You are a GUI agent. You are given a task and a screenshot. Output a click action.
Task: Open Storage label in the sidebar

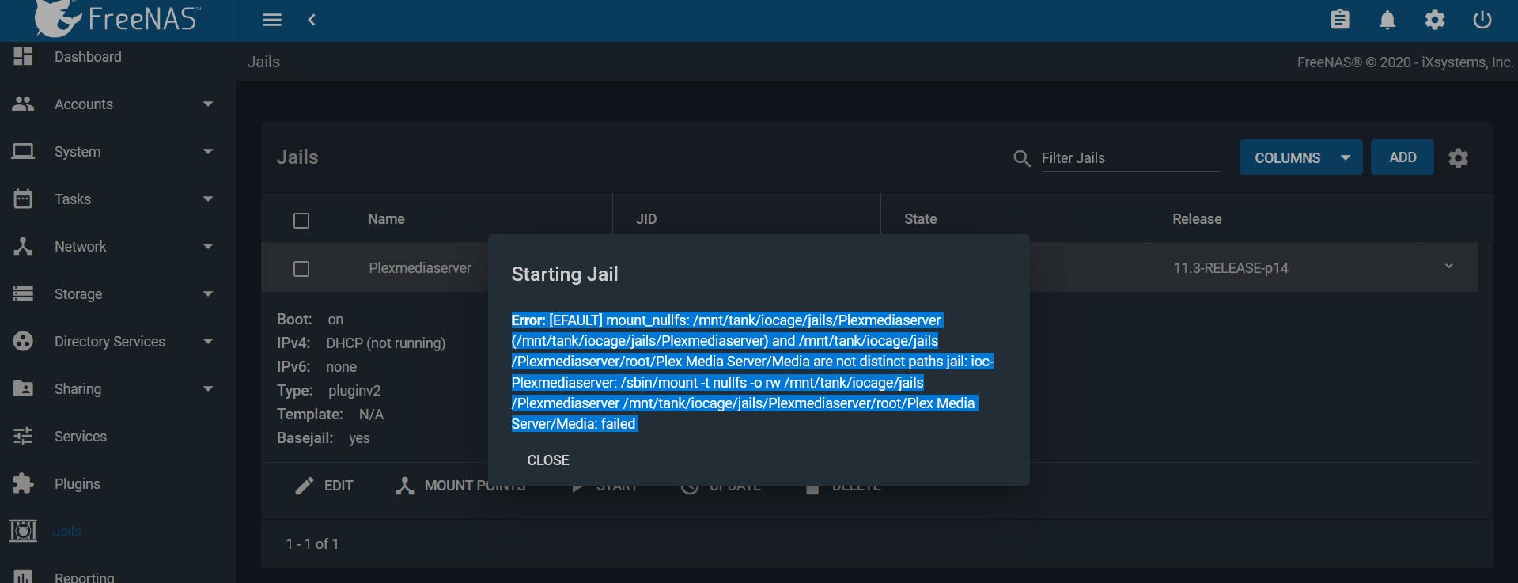click(78, 294)
